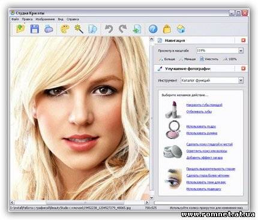Redo the action with the redo arrow
Screen dimensions: 258x220
tap(123, 29)
